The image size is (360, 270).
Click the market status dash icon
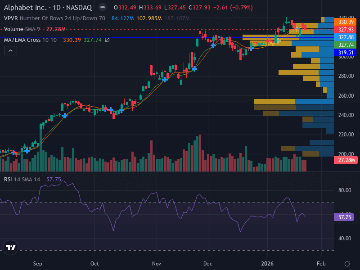(x=103, y=8)
